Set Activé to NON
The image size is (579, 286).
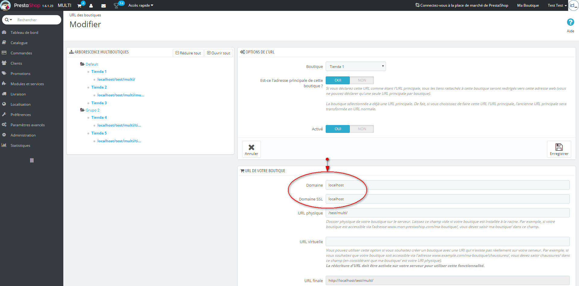[x=362, y=129]
